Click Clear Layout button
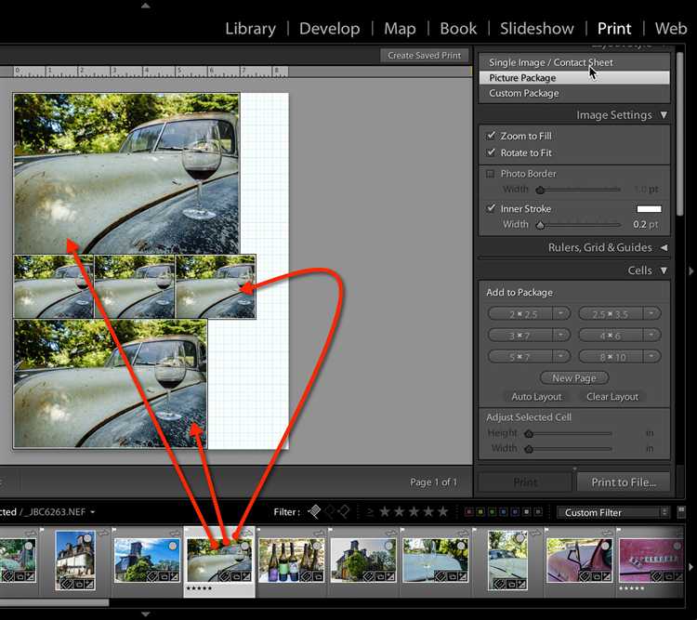This screenshot has width=697, height=620. [x=612, y=396]
